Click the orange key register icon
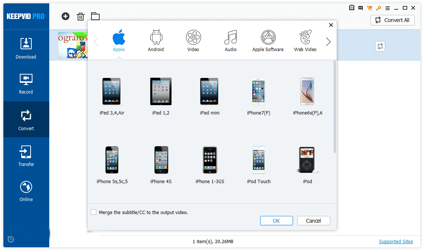Image resolution: width=424 pixels, height=251 pixels. pyautogui.click(x=378, y=8)
